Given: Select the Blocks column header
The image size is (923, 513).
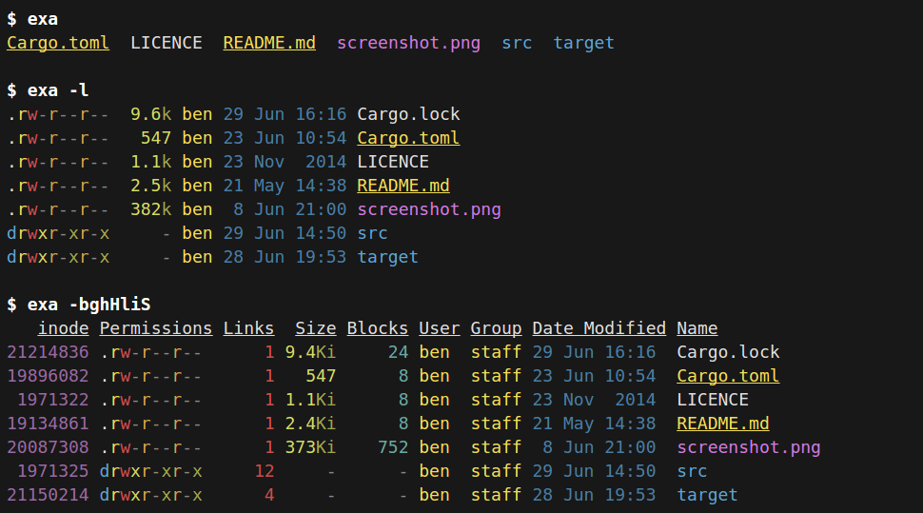Looking at the screenshot, I should coord(378,328).
